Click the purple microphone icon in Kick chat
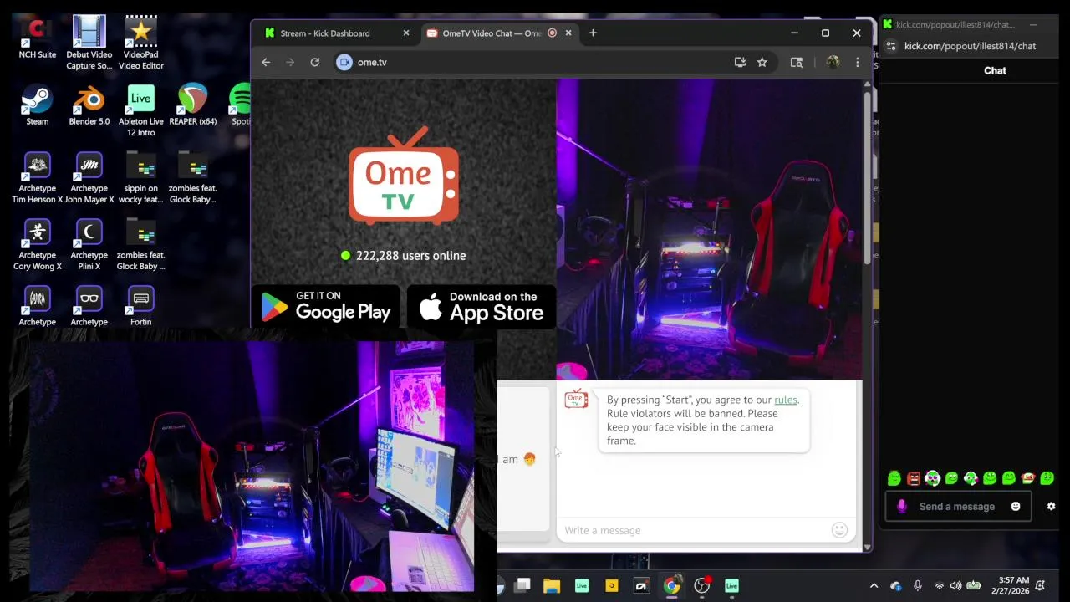This screenshot has height=602, width=1070. tap(901, 506)
